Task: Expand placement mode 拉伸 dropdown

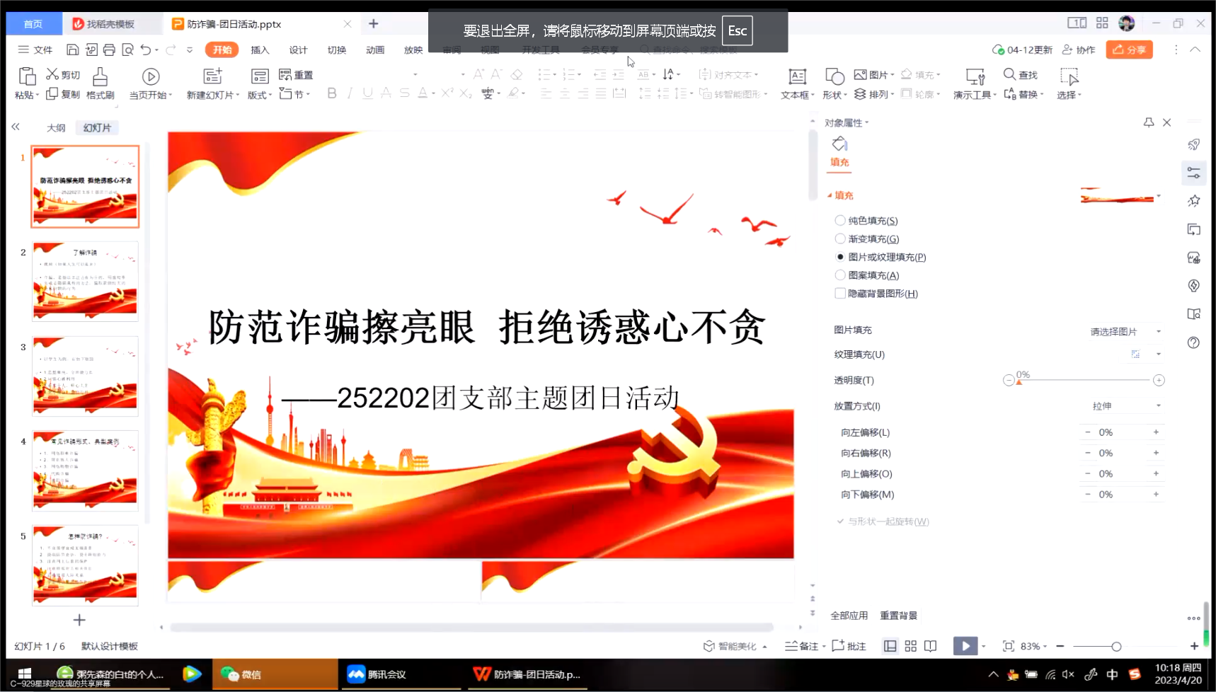Action: [1125, 406]
